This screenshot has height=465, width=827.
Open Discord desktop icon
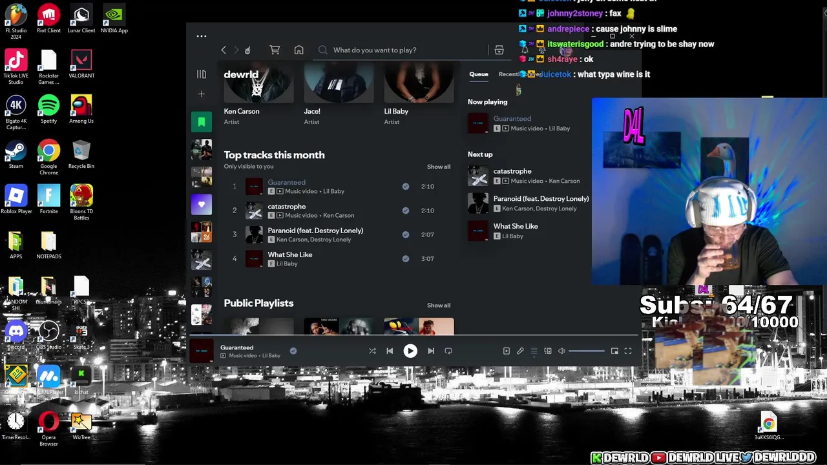coord(16,336)
